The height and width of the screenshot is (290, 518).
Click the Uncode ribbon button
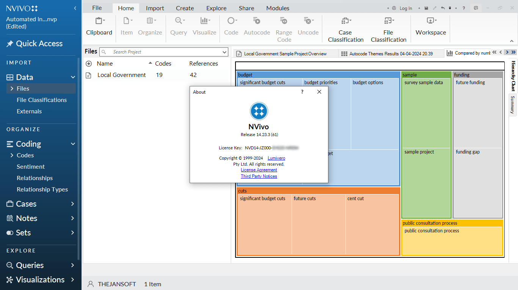[x=308, y=26]
